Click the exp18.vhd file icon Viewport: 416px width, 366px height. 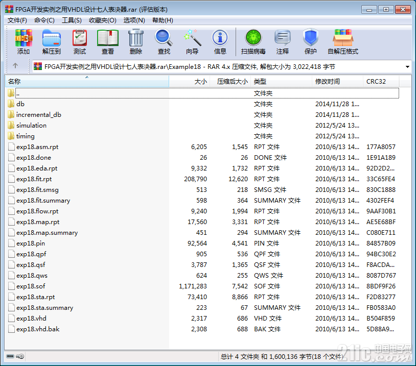tap(11, 319)
